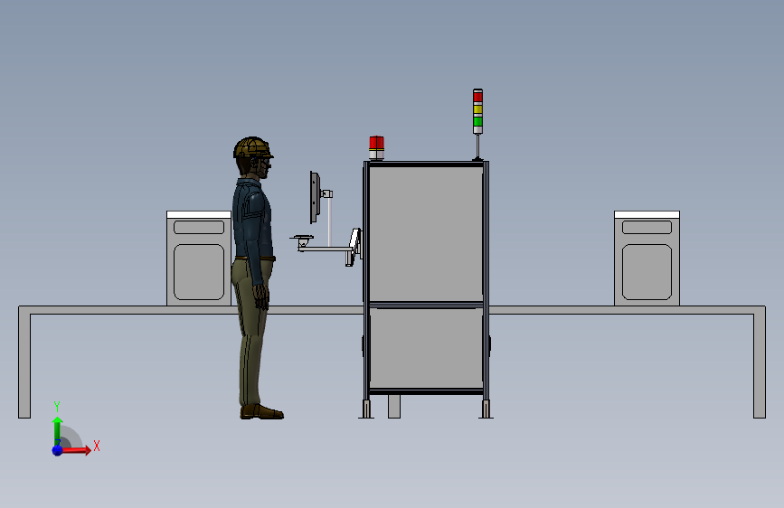Select the red beacon light on the machine top
Viewport: 784px width, 508px height.
pos(376,148)
